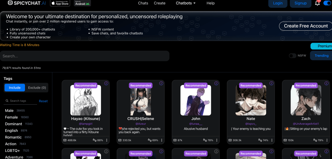The image size is (332, 159).
Task: Toggle the switch beside the notification bell
Action: (x=327, y=3)
